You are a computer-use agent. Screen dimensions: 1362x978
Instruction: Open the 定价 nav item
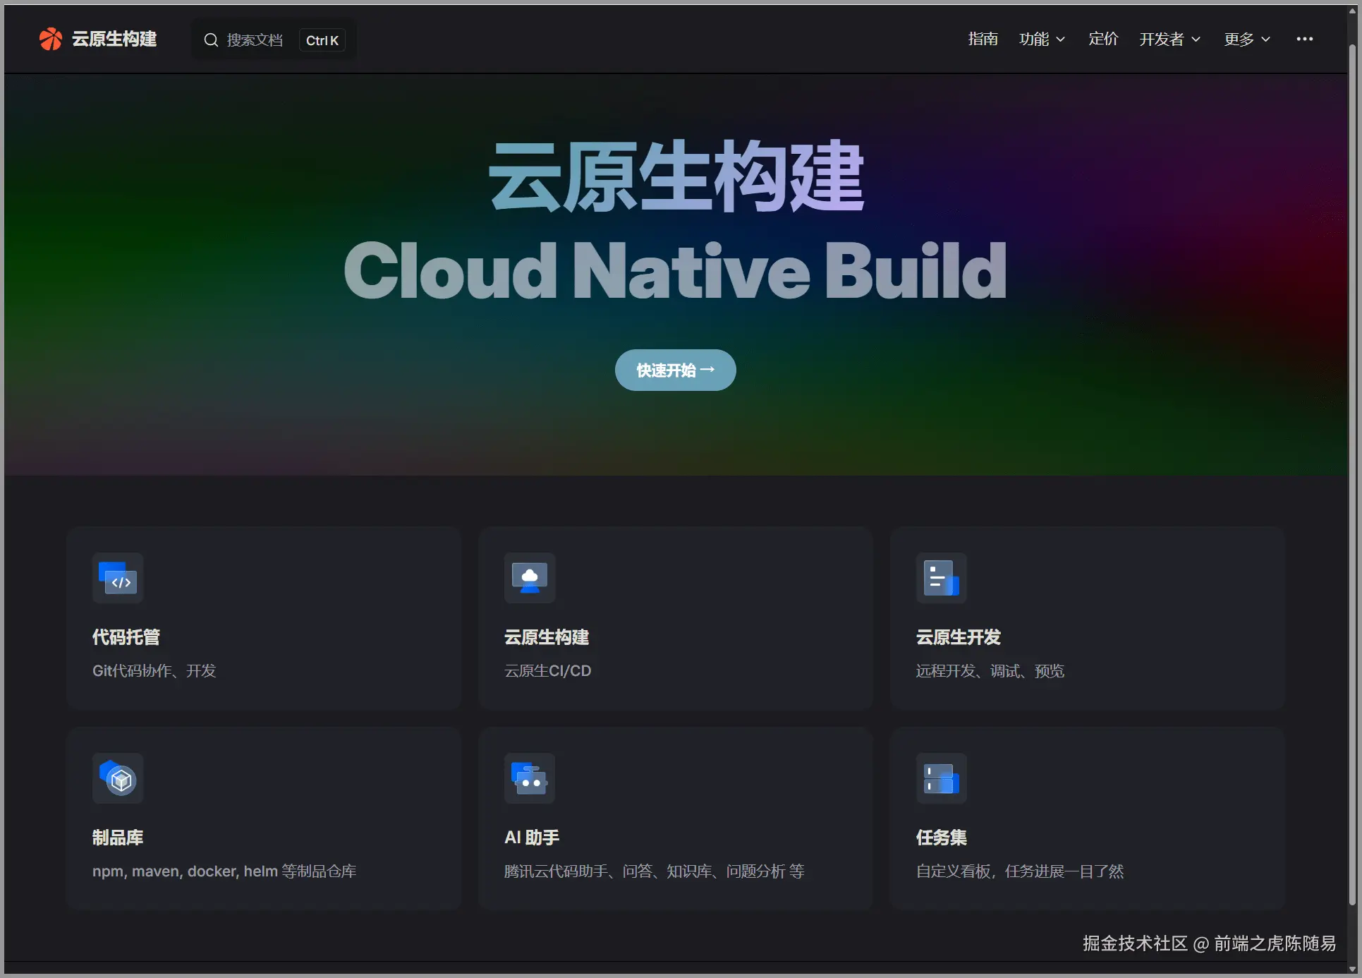(x=1103, y=40)
